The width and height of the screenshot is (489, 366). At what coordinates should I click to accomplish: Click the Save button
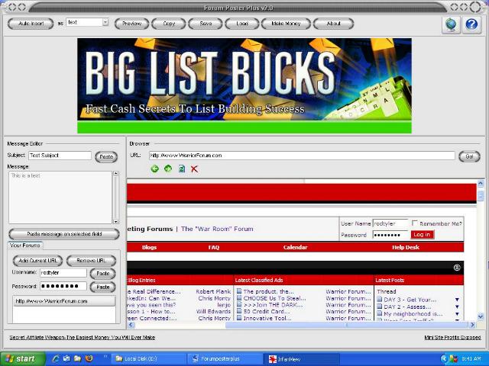(206, 24)
